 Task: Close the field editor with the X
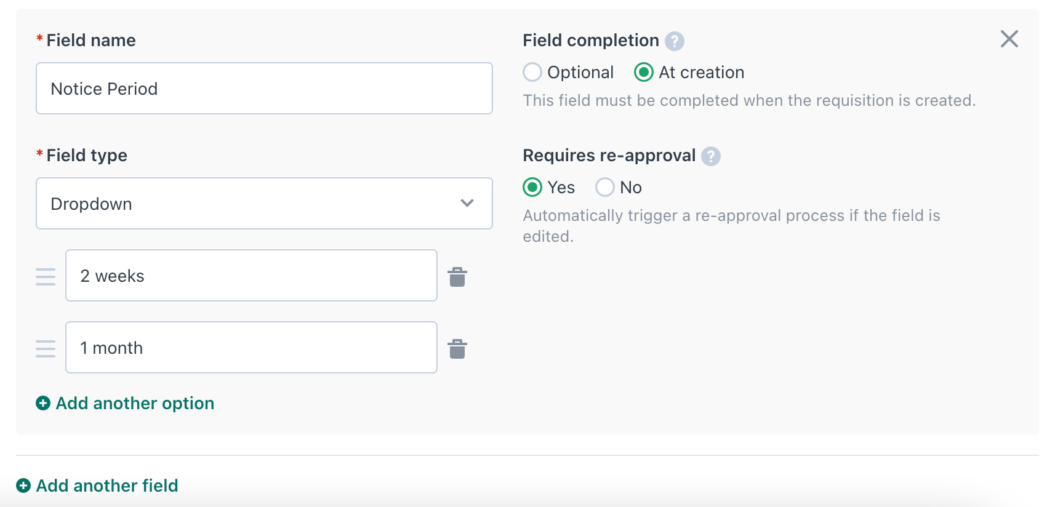[1009, 39]
